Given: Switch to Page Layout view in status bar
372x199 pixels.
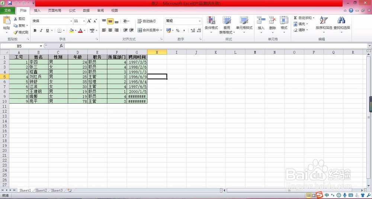Looking at the screenshot, I should tap(313, 195).
